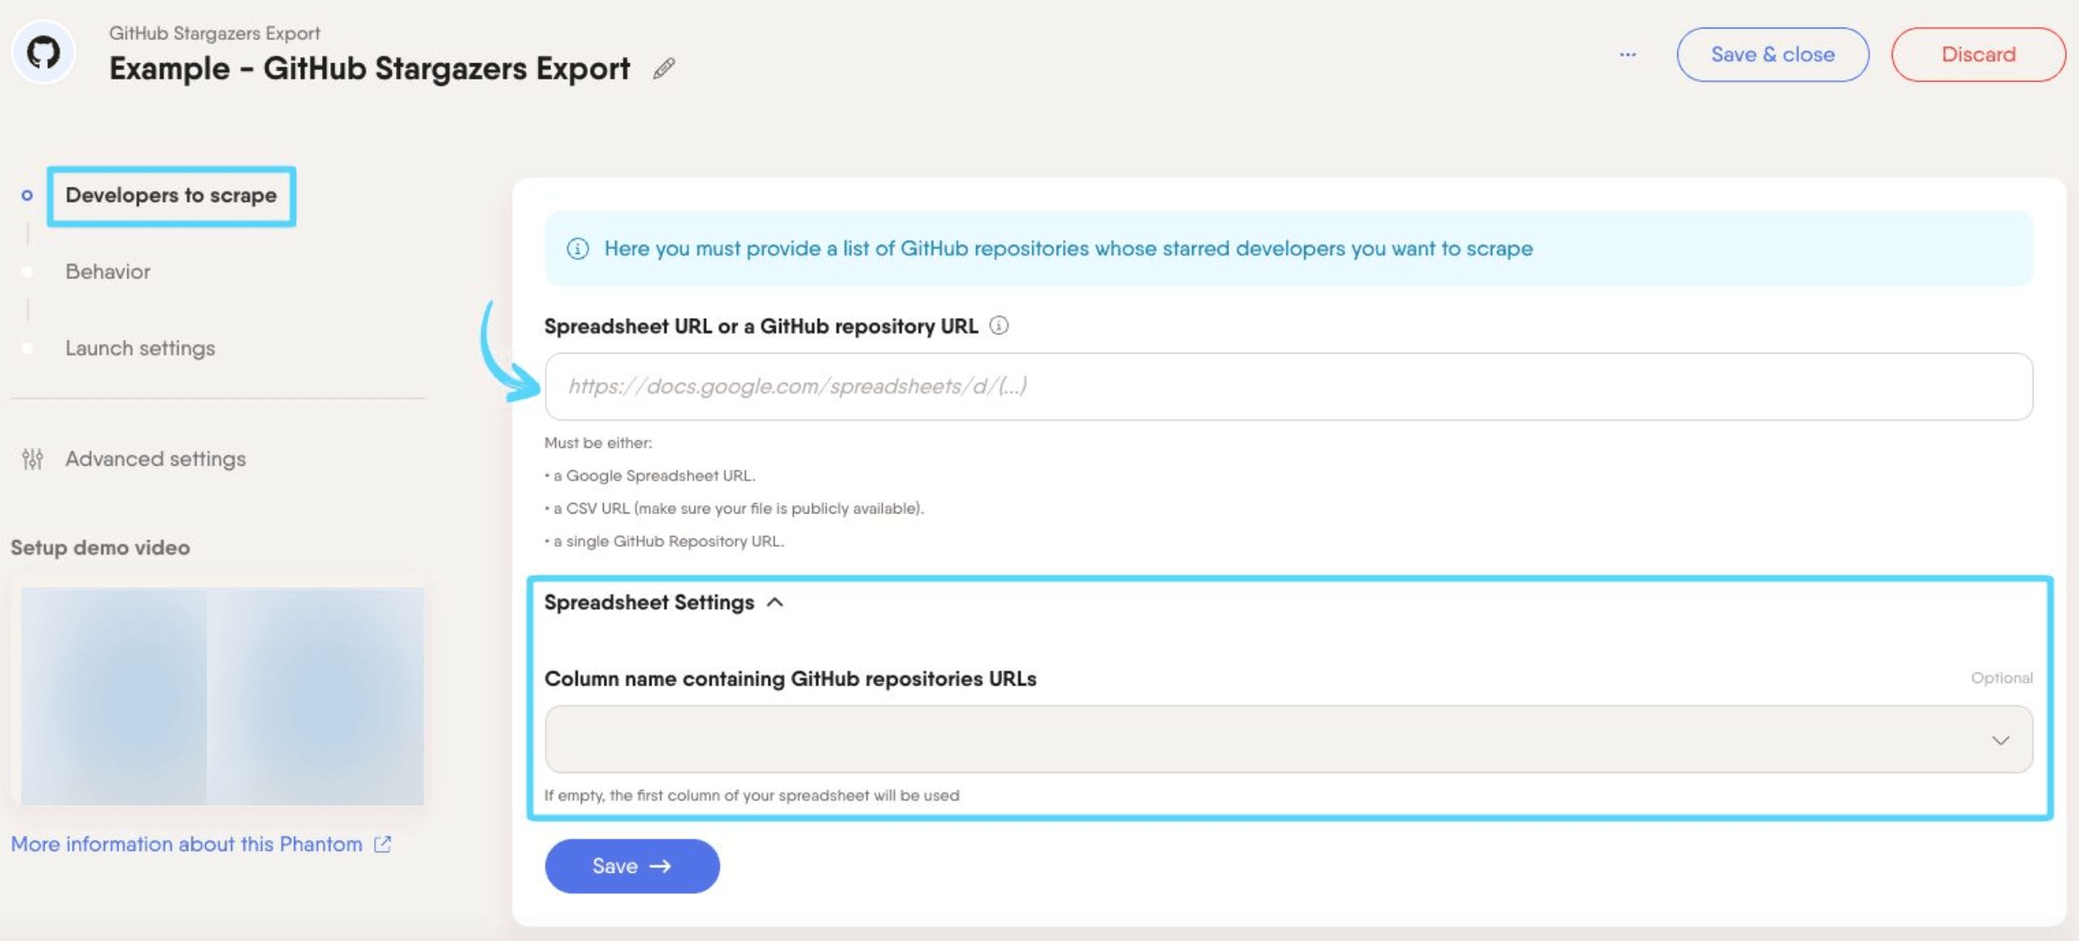Click 'Setup demo video' heading

tap(101, 548)
